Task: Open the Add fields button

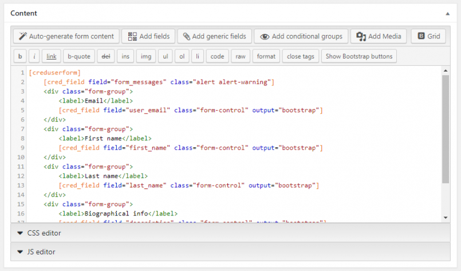Action: click(148, 36)
